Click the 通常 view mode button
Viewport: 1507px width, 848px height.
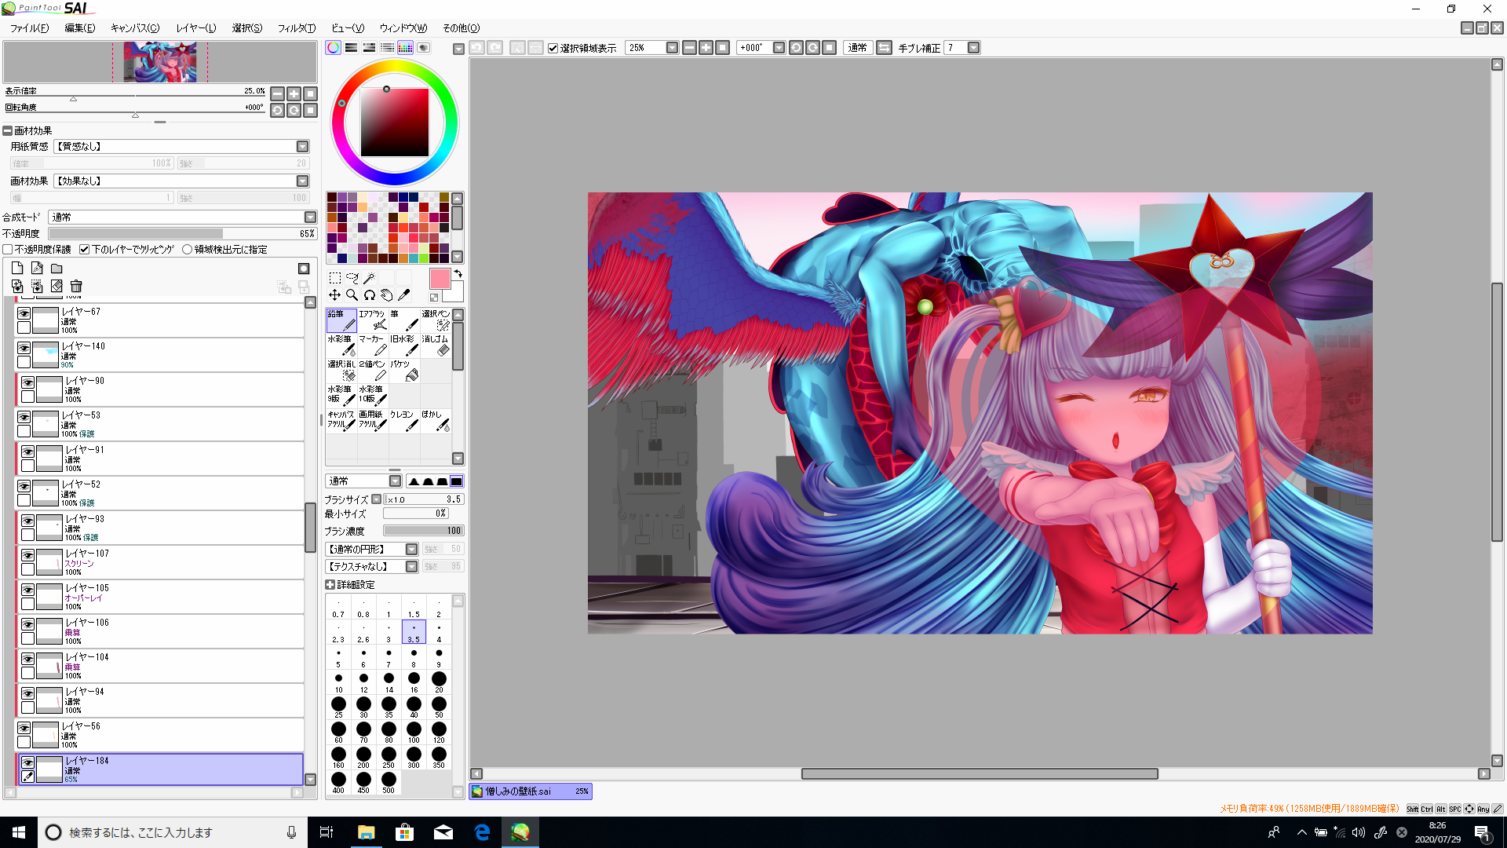point(857,48)
